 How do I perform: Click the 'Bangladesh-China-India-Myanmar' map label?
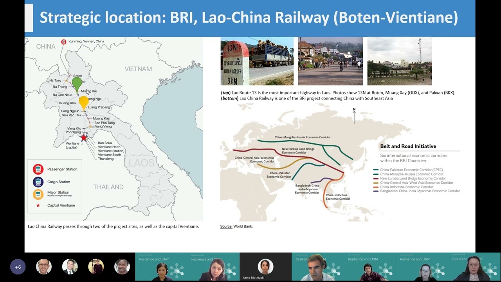pos(307,189)
